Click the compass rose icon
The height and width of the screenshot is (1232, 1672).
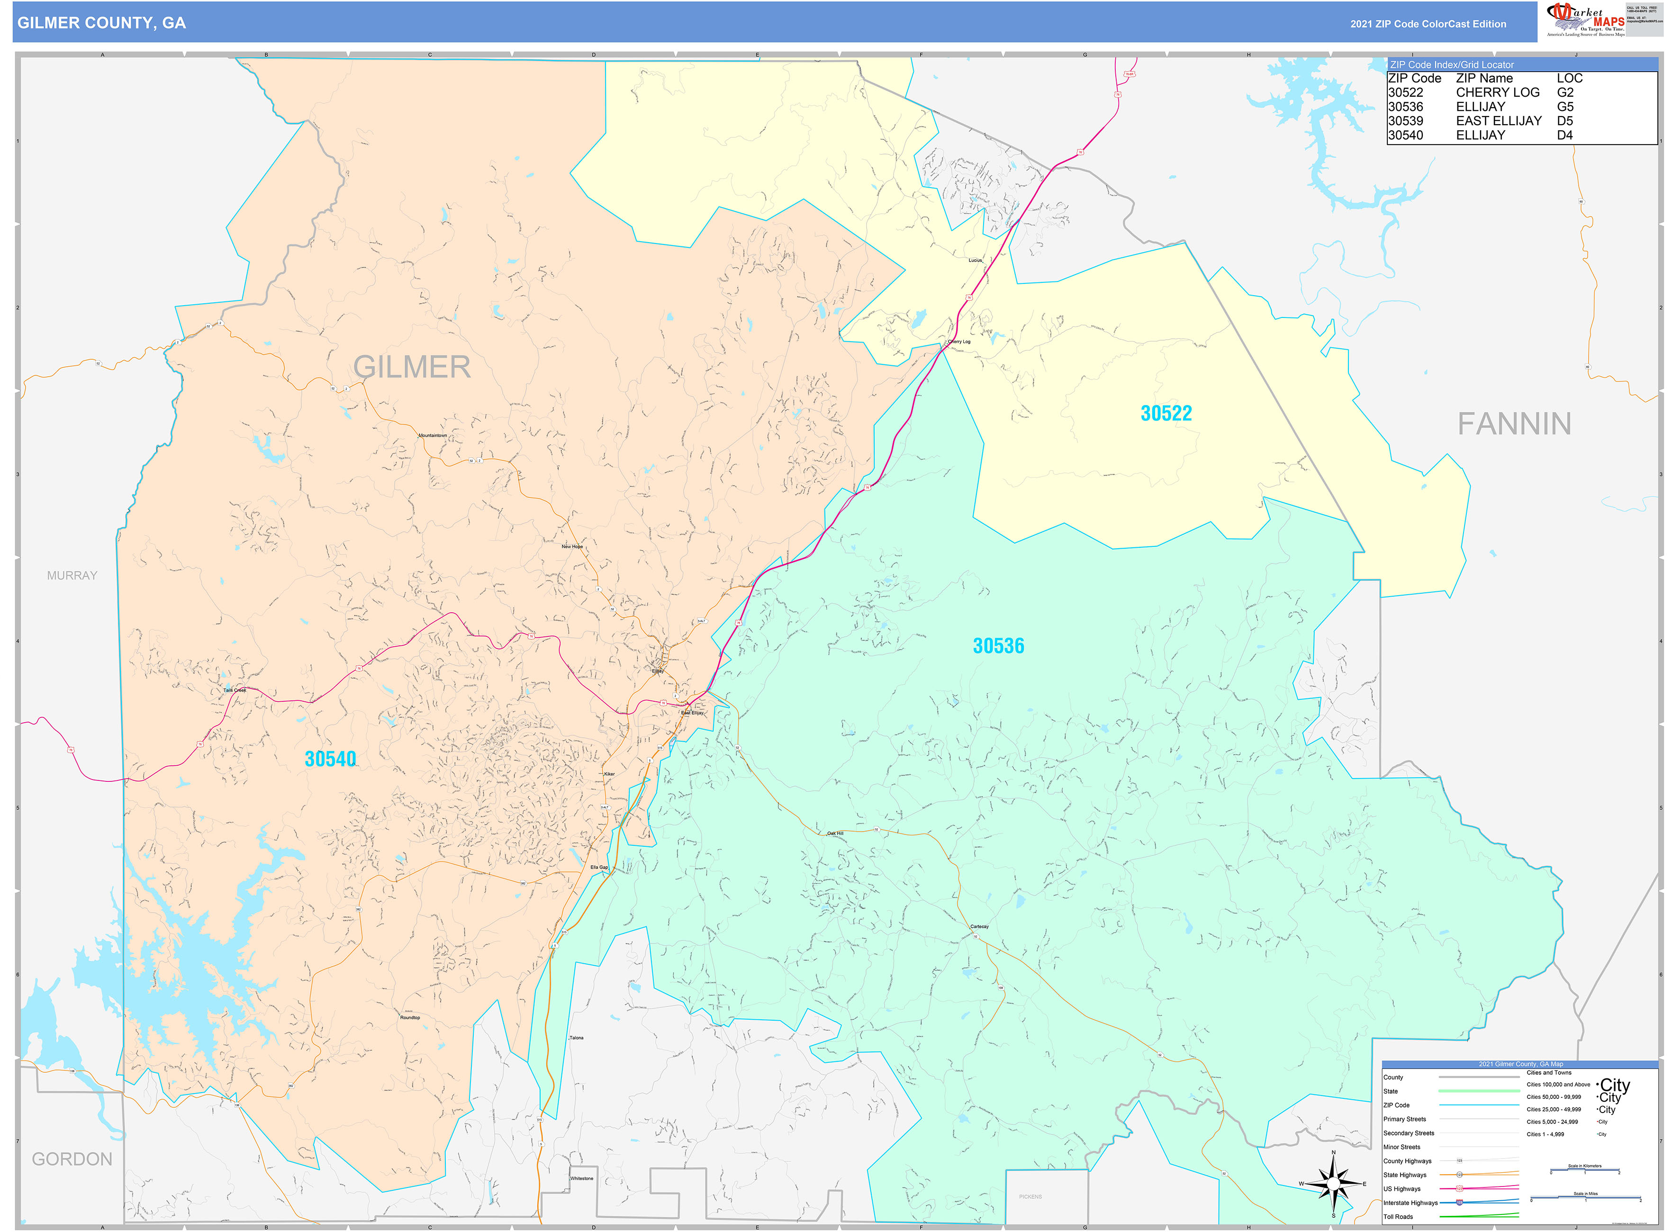1333,1184
